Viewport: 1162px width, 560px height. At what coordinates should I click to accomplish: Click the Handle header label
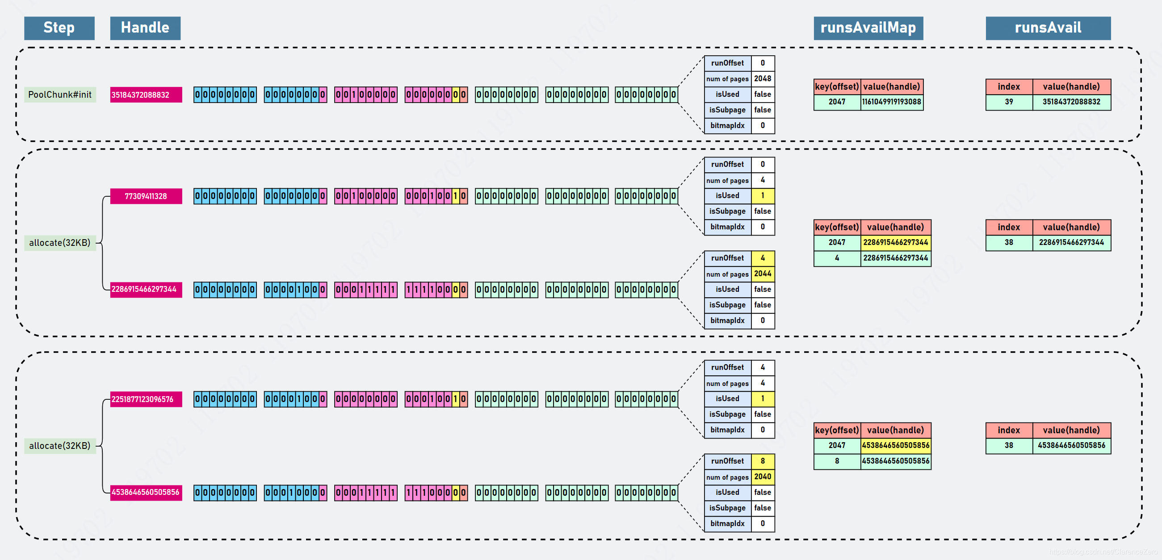tap(145, 28)
